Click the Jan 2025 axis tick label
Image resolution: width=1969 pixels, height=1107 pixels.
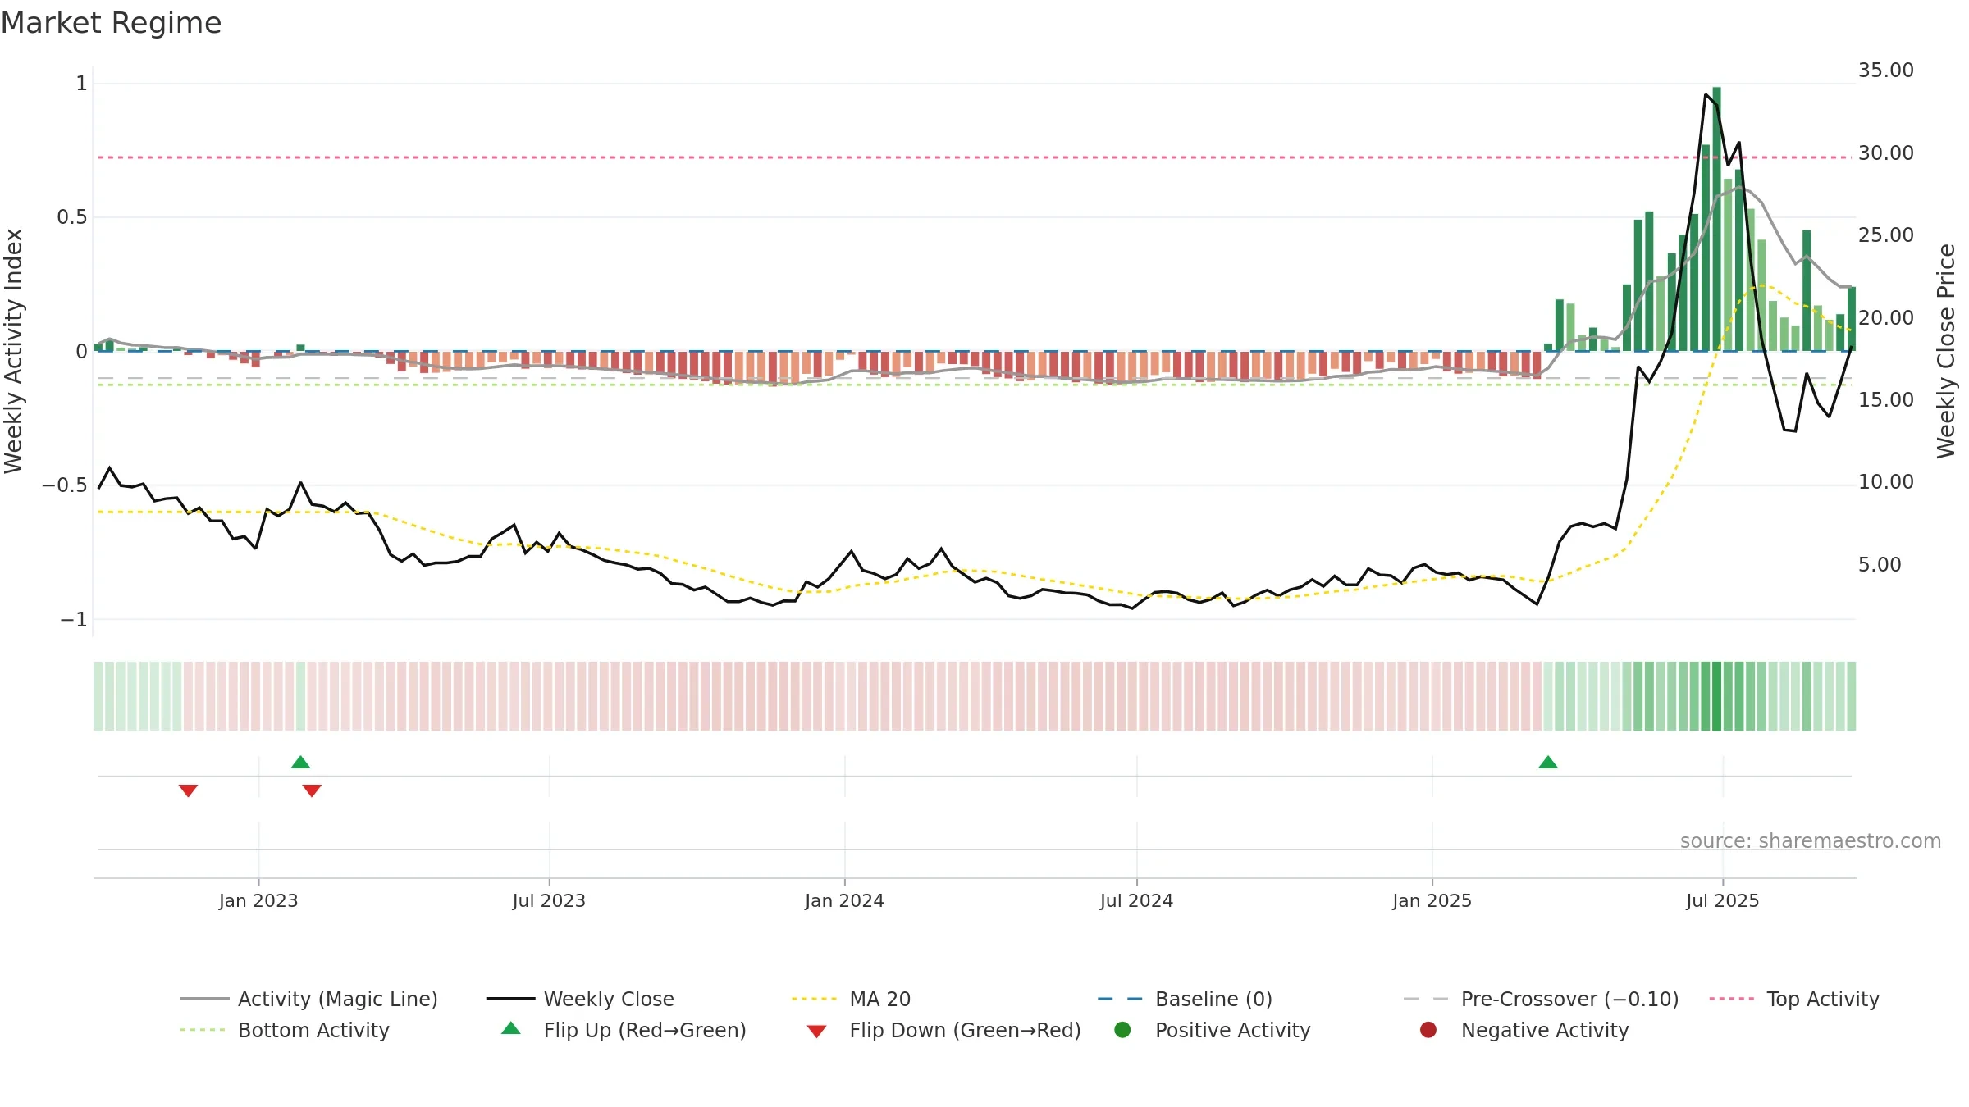point(1432,900)
